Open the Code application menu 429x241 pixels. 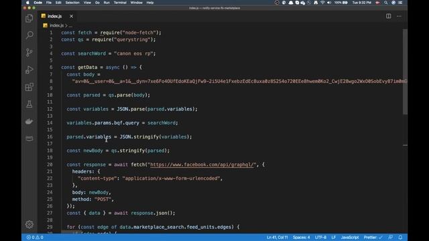click(x=38, y=3)
